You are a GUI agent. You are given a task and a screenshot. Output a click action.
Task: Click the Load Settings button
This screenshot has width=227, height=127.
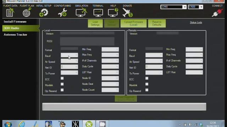pyautogui.click(x=95, y=23)
